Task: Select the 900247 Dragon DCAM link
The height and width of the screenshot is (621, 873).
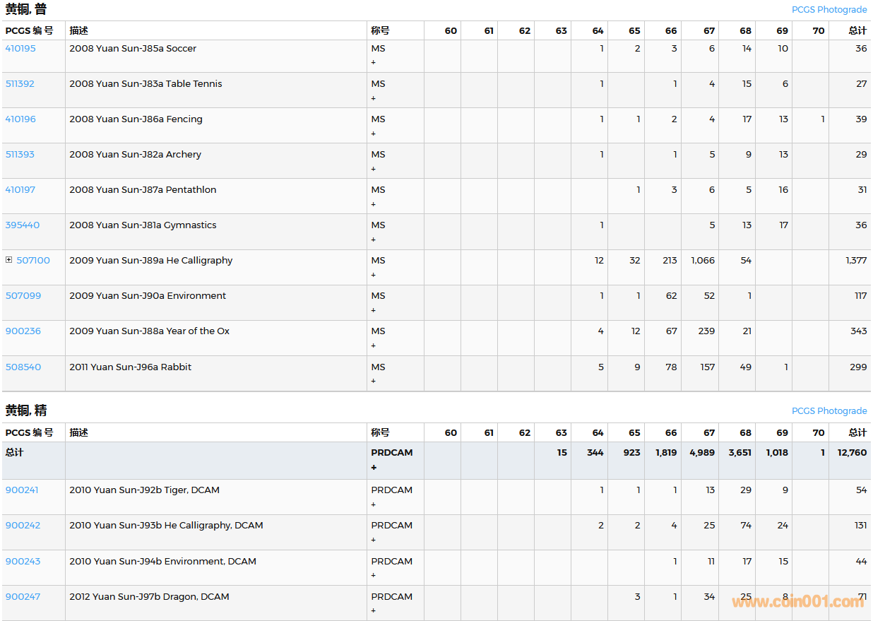Action: click(23, 597)
